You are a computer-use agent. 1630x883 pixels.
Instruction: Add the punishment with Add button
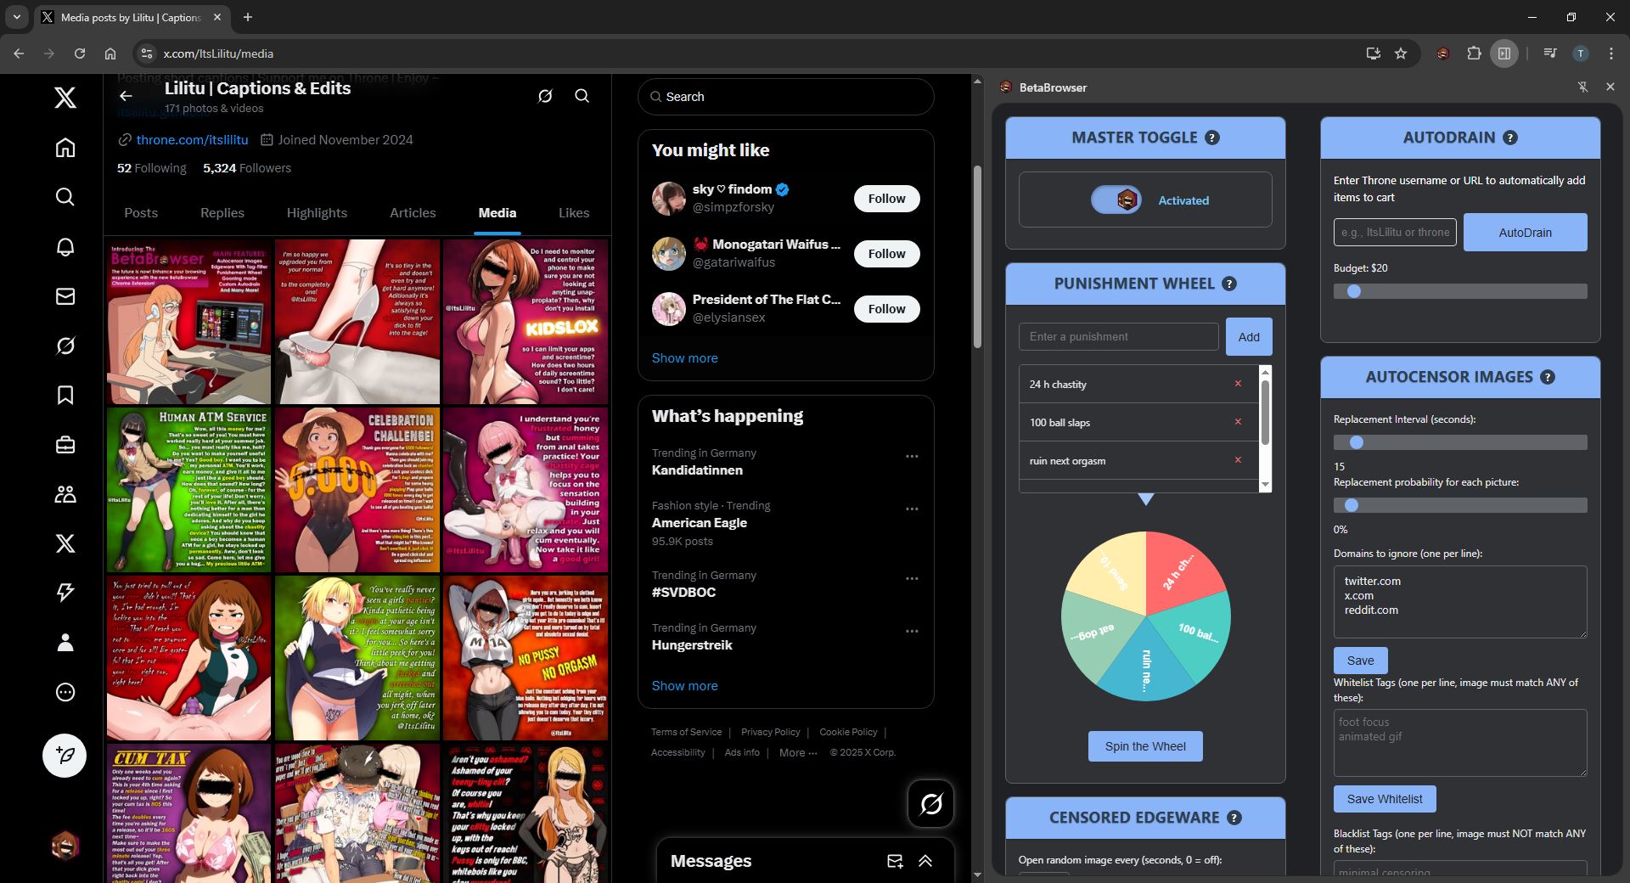pos(1249,336)
